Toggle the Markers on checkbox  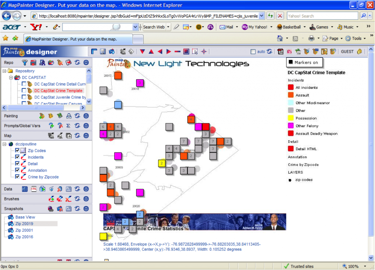[290, 62]
